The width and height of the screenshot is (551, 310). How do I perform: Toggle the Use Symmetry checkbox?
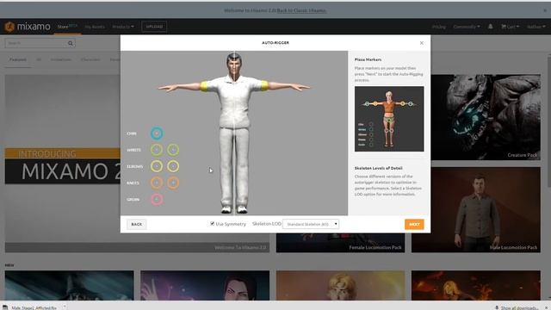pyautogui.click(x=213, y=224)
